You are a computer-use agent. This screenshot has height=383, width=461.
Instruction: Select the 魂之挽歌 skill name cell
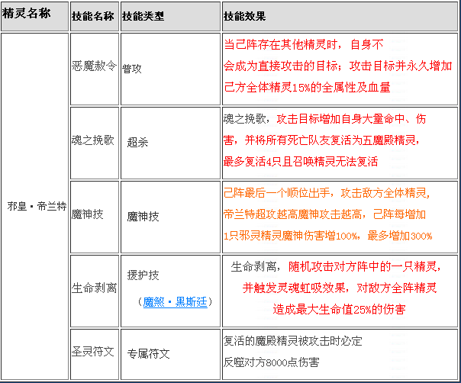[95, 143]
